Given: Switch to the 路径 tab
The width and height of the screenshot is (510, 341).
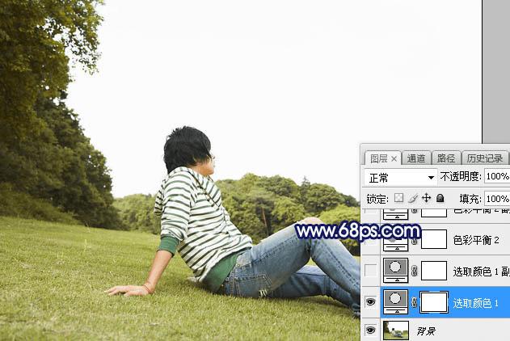Looking at the screenshot, I should 446,158.
